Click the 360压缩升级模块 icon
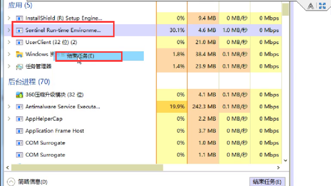331x186 pixels. pos(20,95)
